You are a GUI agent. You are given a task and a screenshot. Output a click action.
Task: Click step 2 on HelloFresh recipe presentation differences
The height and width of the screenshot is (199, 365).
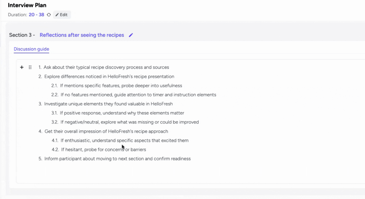(109, 76)
